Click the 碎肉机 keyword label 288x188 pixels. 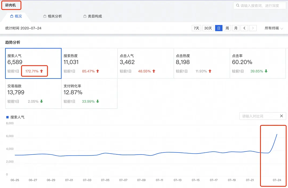coord(11,5)
